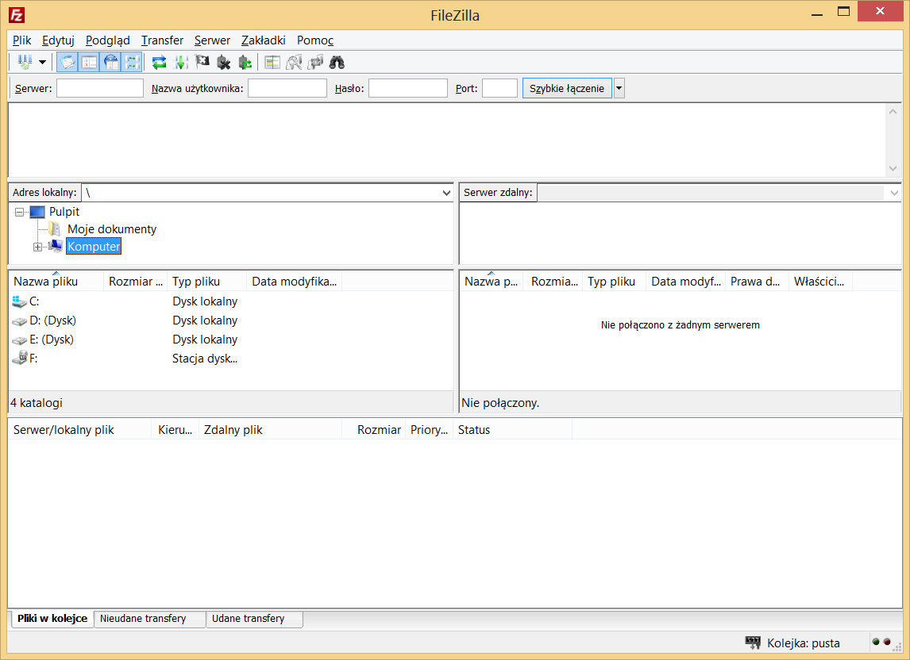Viewport: 910px width, 660px height.
Task: Select the D: (Dysk) drive row
Action: point(231,320)
